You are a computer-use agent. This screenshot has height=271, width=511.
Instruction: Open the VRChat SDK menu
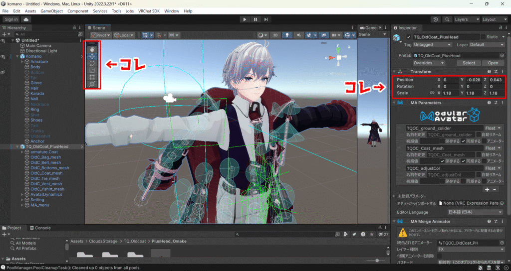(x=148, y=11)
